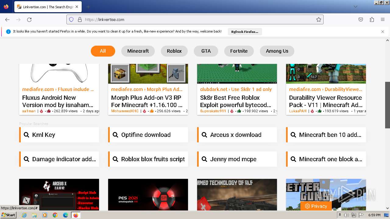Open author sa1man profile link
Screen dimensions: 390x219
point(29,111)
